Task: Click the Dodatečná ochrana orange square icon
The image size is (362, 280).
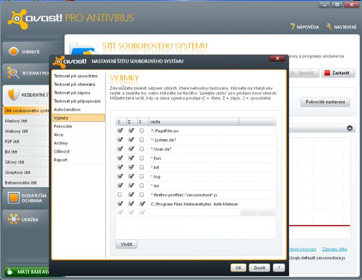Action: [x=13, y=198]
